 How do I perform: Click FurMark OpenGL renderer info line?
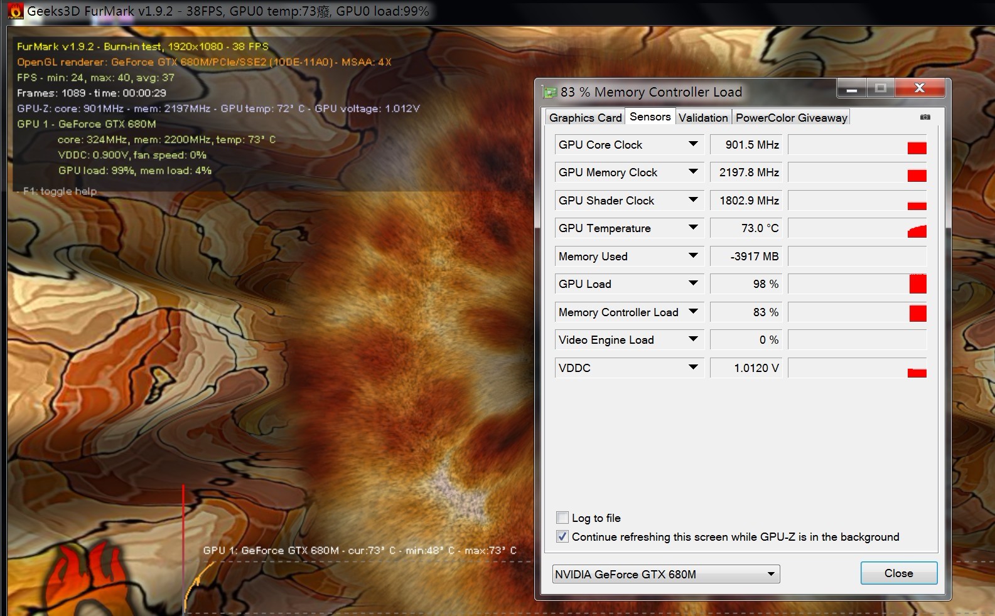click(x=204, y=62)
